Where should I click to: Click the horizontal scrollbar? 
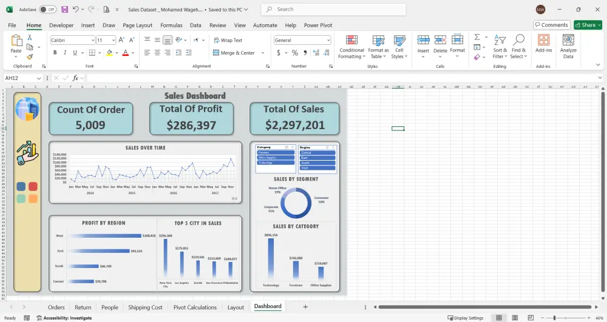tap(484, 307)
